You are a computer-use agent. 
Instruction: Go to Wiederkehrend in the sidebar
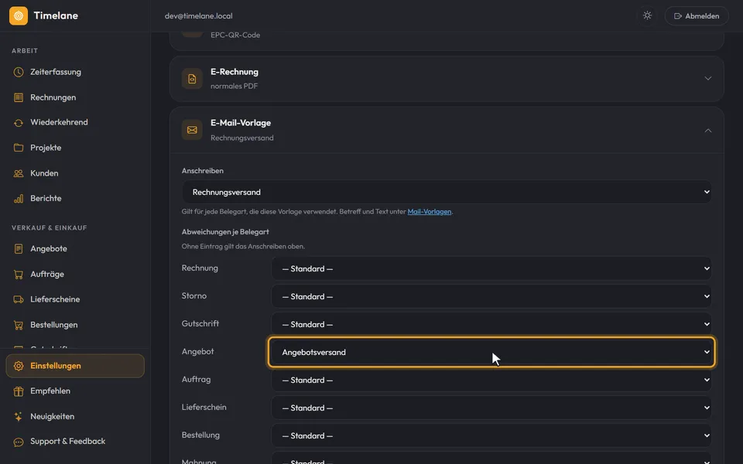coord(75,123)
